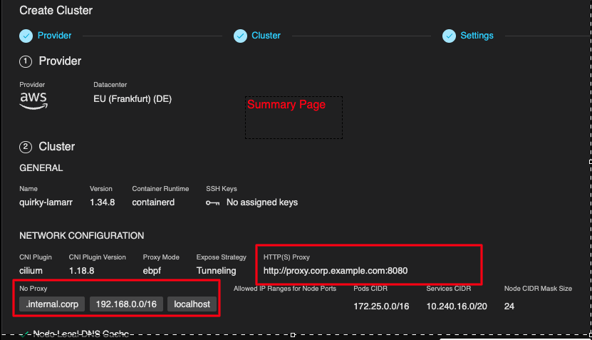The height and width of the screenshot is (340, 592).
Task: Select the .internal.corp No Proxy chip
Action: [52, 304]
